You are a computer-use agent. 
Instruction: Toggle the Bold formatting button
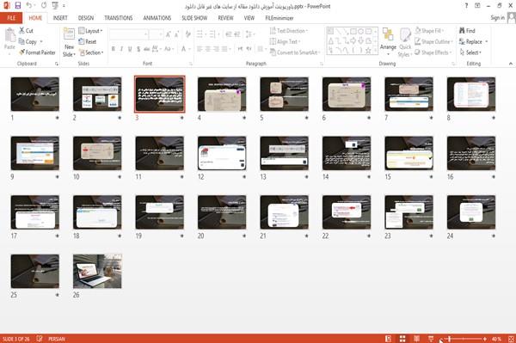[x=114, y=49]
